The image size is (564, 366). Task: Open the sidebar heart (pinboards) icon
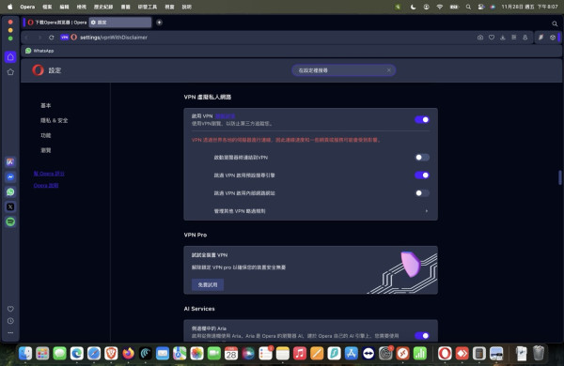pos(10,309)
